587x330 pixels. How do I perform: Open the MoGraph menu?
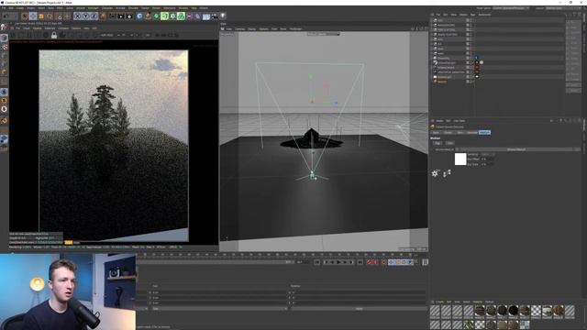[93, 8]
